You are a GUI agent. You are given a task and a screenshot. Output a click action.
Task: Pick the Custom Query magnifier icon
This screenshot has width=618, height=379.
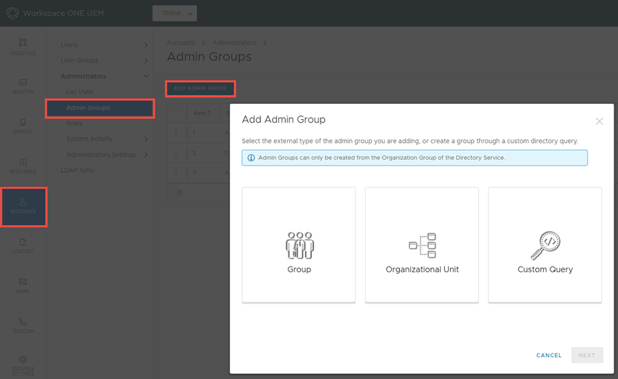pyautogui.click(x=545, y=245)
